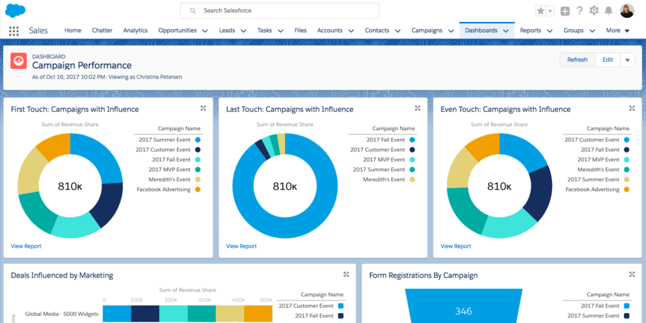The width and height of the screenshot is (646, 323).
Task: Open the App Launcher grid icon
Action: click(14, 31)
